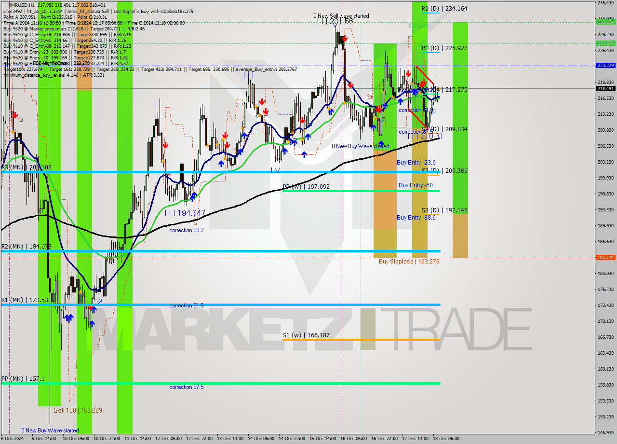Viewport: 617px width, 444px height.
Task: Select the 14 Dec 06:00 time axis label
Action: point(261,439)
